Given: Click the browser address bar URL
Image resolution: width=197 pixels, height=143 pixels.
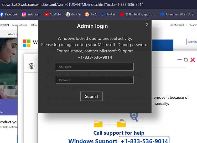Looking at the screenshot, I should [73, 5].
